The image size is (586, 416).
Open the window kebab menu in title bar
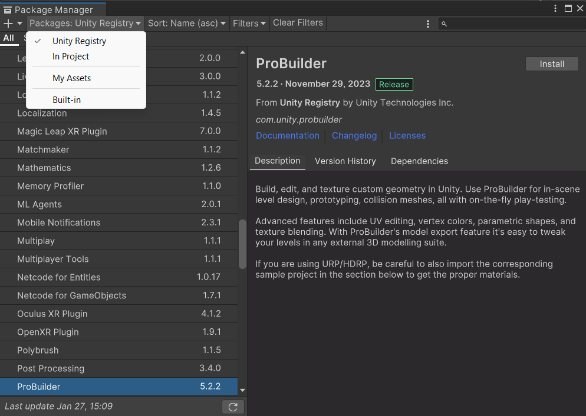pos(555,8)
